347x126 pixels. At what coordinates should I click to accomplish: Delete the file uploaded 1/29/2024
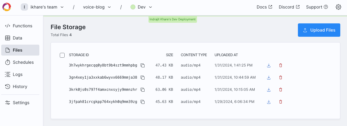[x=281, y=102]
